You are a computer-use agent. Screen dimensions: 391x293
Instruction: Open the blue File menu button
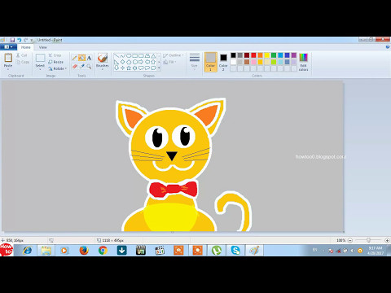tap(8, 47)
